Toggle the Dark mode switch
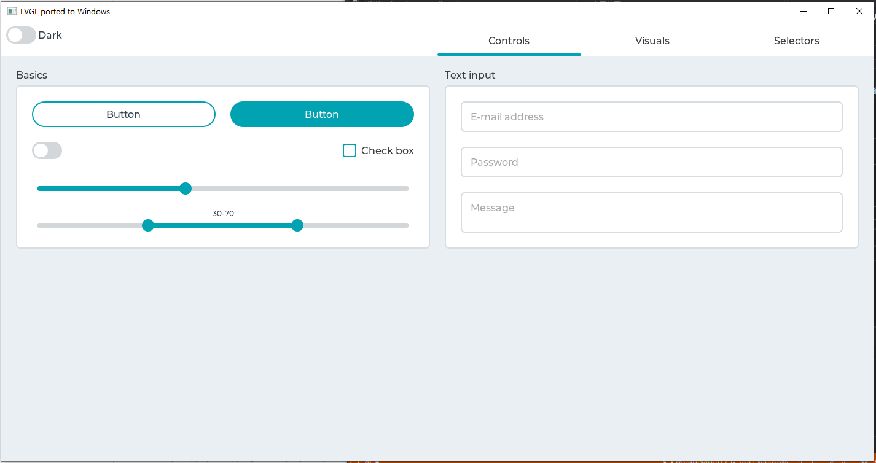This screenshot has height=463, width=876. [x=21, y=35]
